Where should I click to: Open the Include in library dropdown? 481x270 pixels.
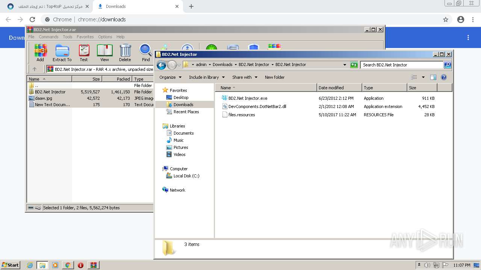click(207, 77)
